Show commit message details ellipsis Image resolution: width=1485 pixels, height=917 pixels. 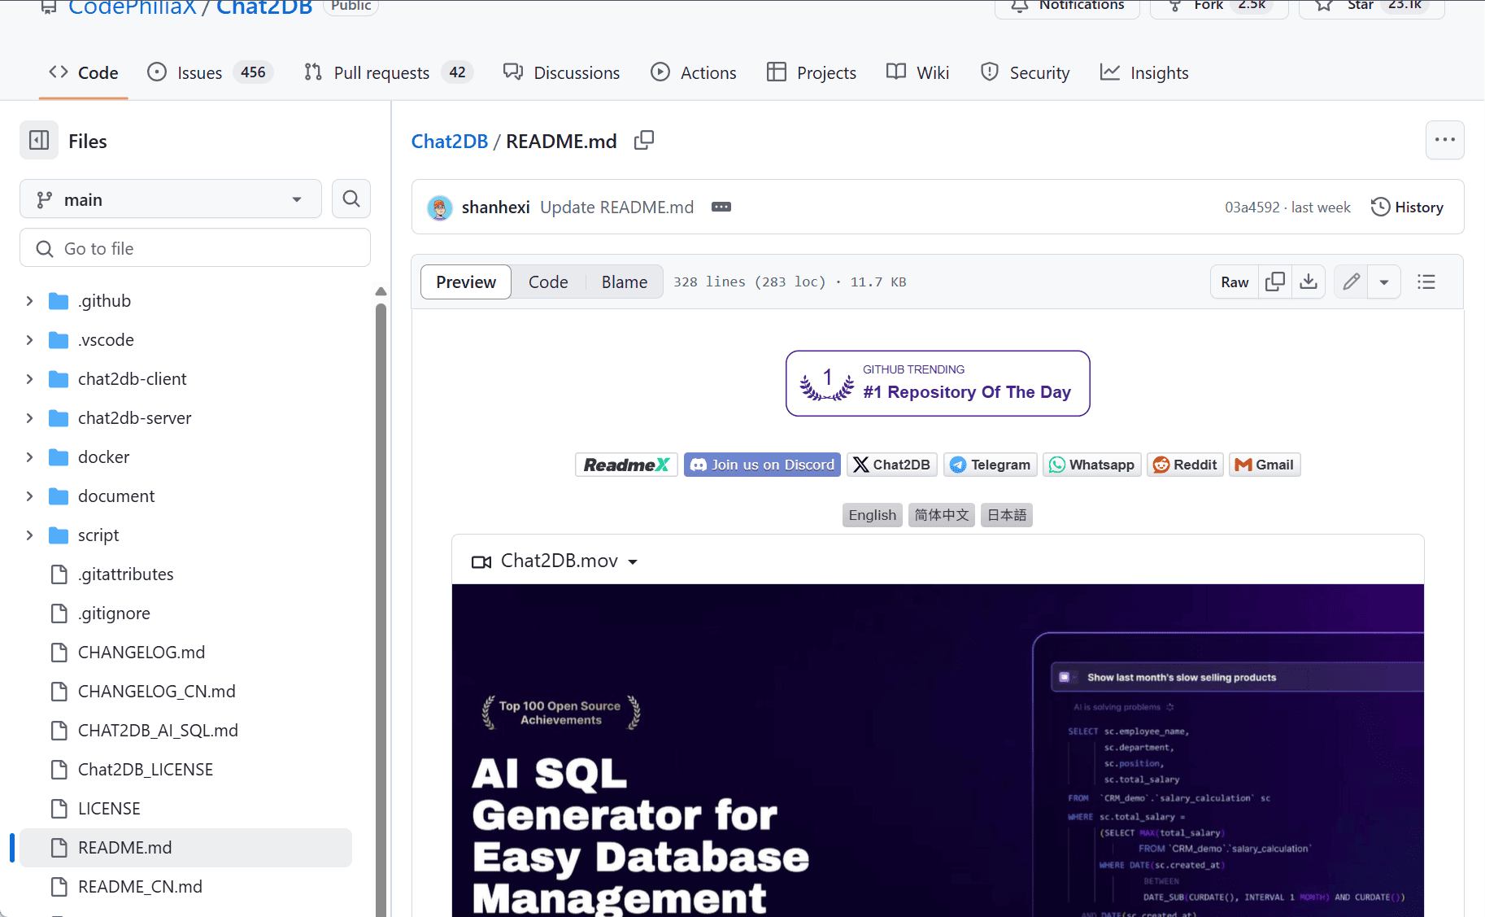tap(721, 207)
